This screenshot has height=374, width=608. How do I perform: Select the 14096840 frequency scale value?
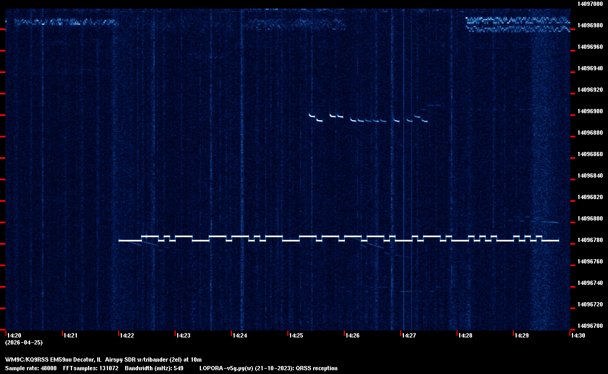[x=589, y=175]
